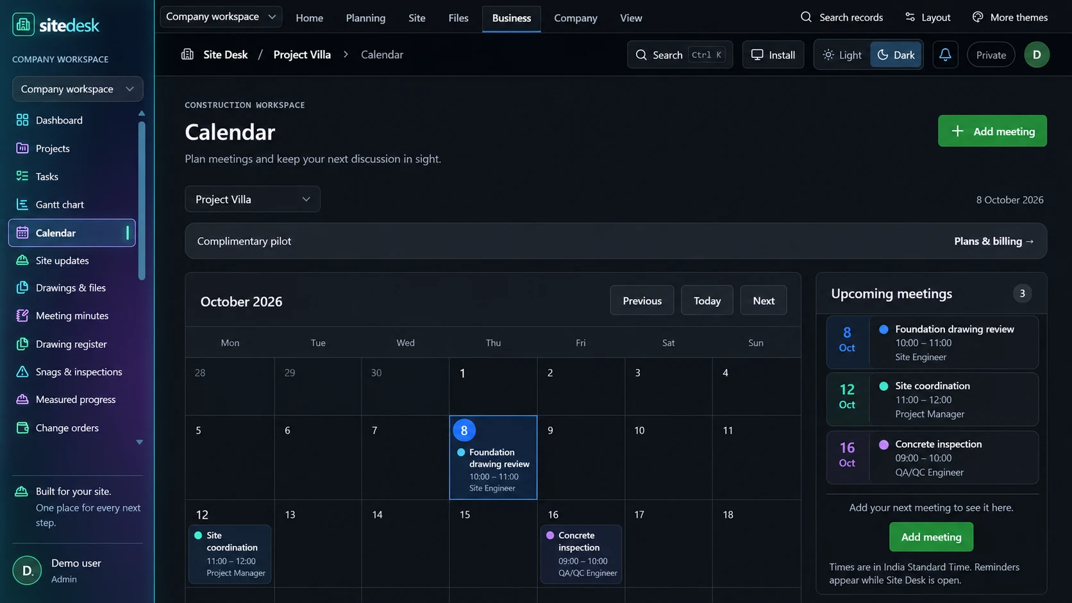The image size is (1072, 603).
Task: Click the green Add meeting button at top
Action: coord(992,131)
